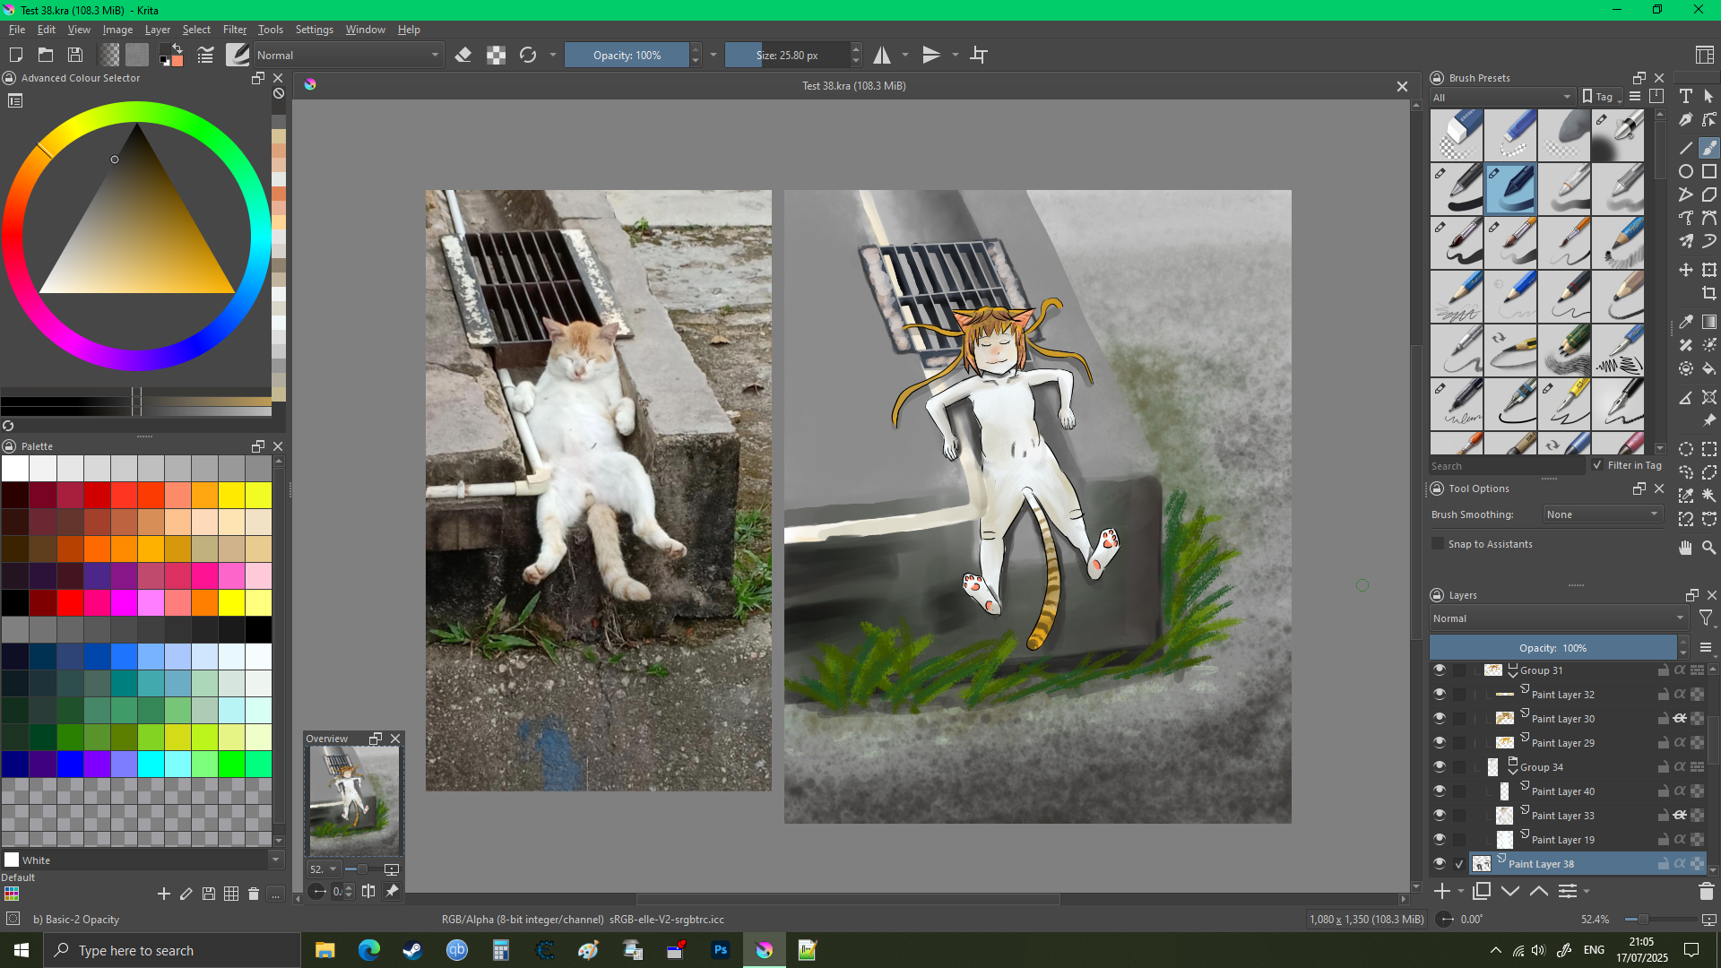Select the Zoom magnifier tool

click(1709, 547)
